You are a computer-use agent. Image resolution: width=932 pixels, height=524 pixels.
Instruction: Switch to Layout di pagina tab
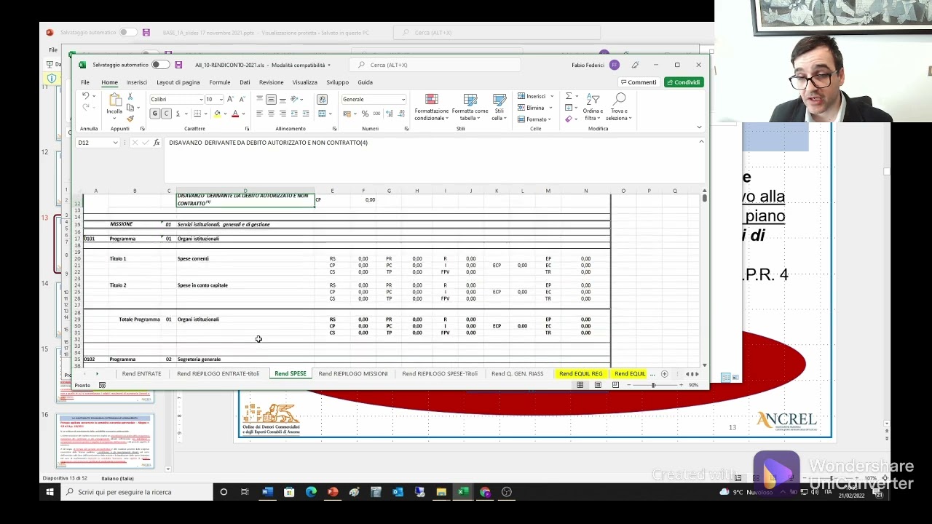click(x=178, y=82)
